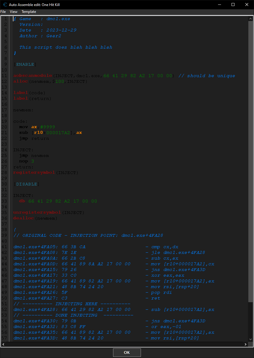Click the [ENABLE] section header on line 9
This screenshot has height=358, width=254.
pyautogui.click(x=25, y=64)
